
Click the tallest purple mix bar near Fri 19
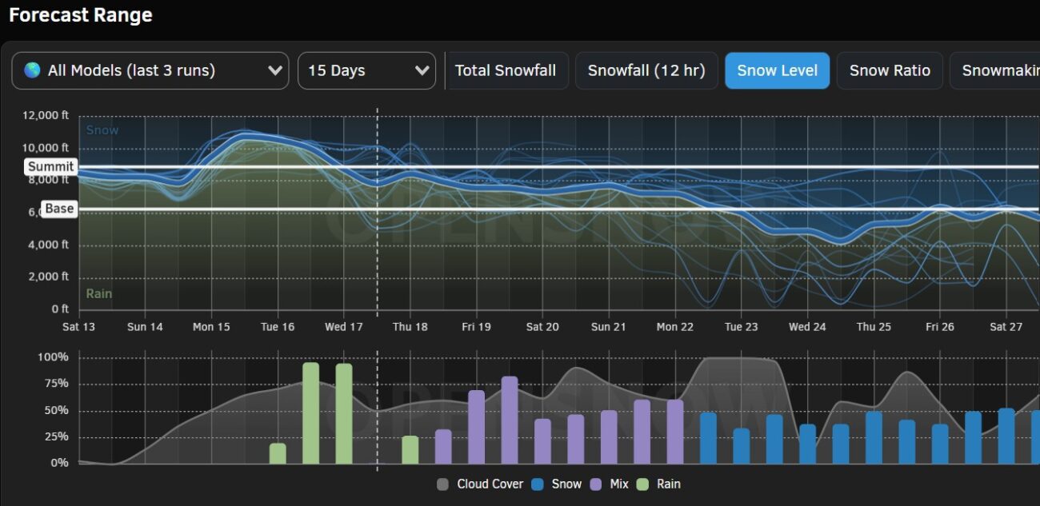[510, 420]
